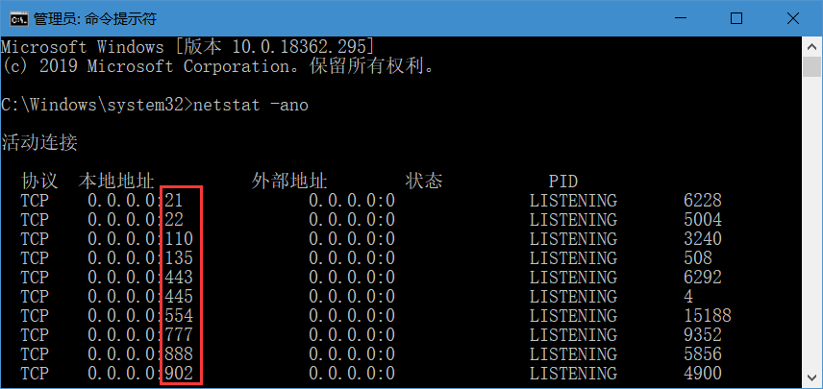Image resolution: width=823 pixels, height=389 pixels.
Task: Click the PID column header
Action: click(x=562, y=182)
